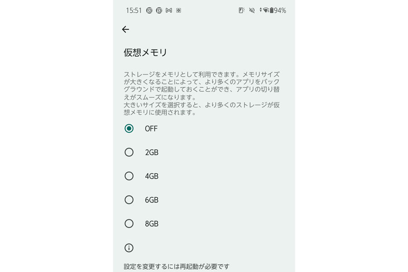Tap the 2GB option label
The width and height of the screenshot is (408, 272).
[152, 152]
